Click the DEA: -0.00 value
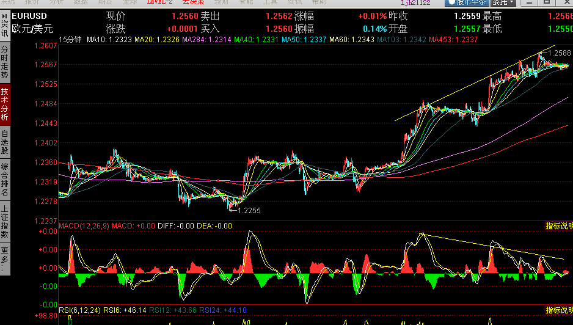The width and height of the screenshot is (573, 325). pos(214,226)
